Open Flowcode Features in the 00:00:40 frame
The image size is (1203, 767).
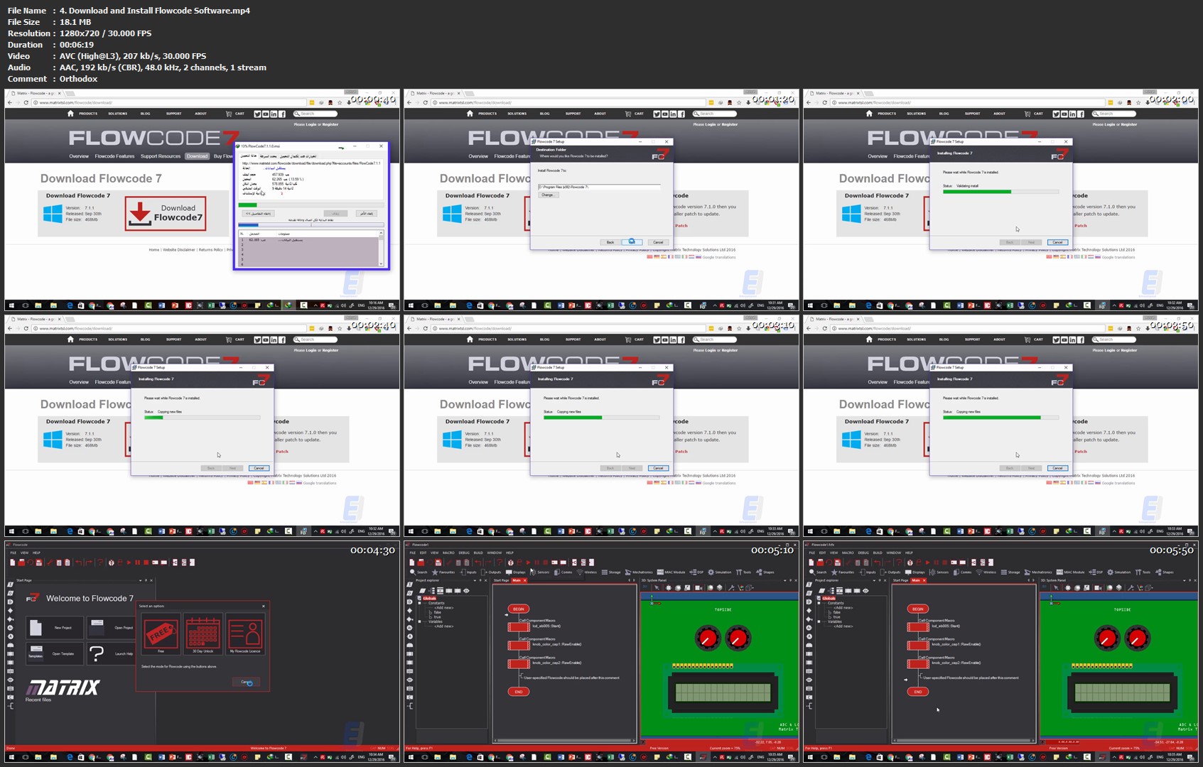tap(114, 156)
